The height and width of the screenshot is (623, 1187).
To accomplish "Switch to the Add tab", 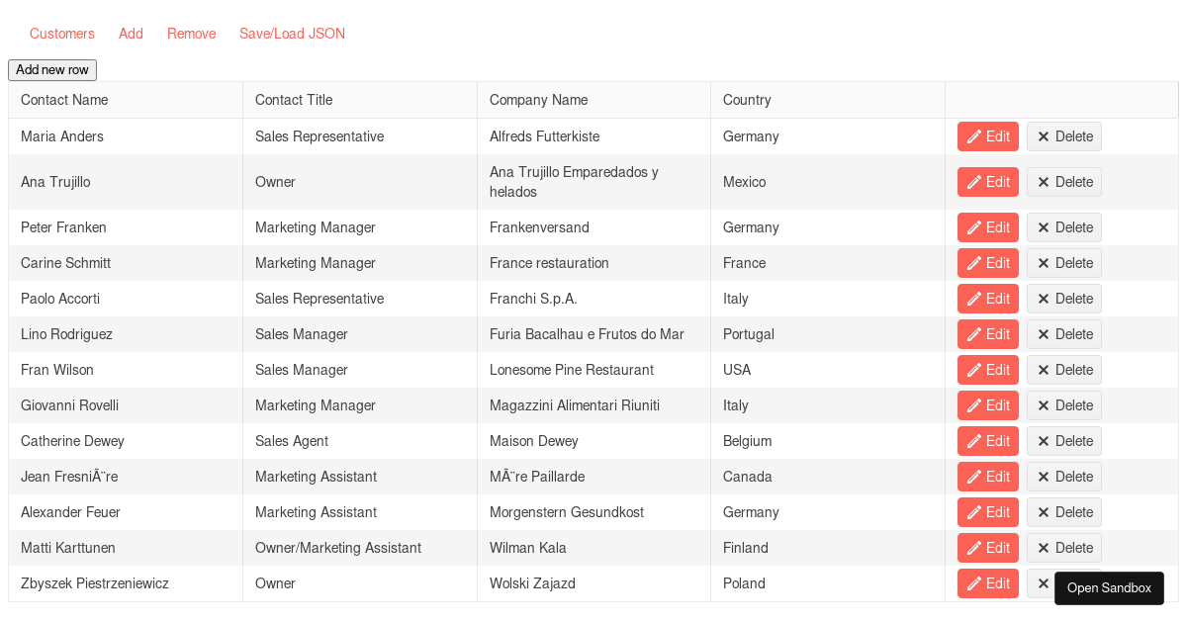I will point(131,34).
